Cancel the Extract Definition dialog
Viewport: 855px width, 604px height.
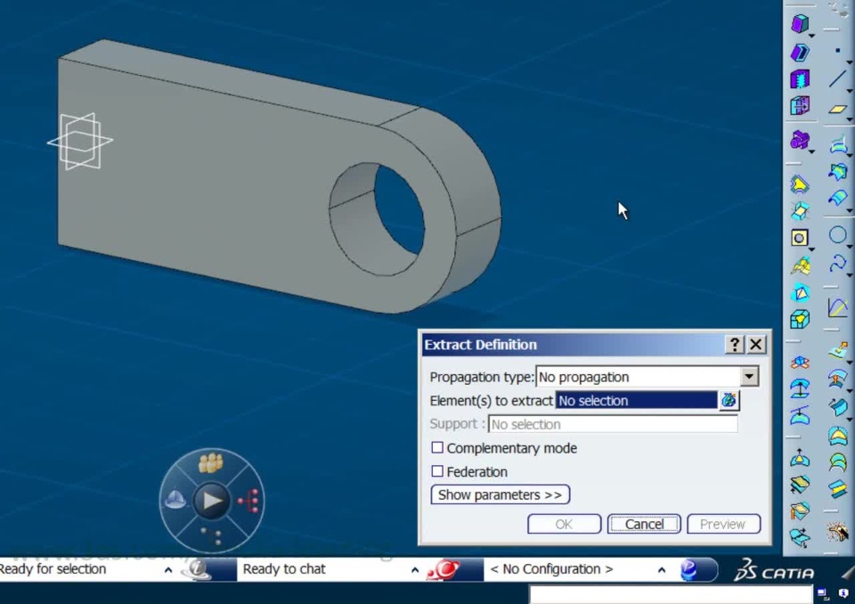[x=644, y=524]
